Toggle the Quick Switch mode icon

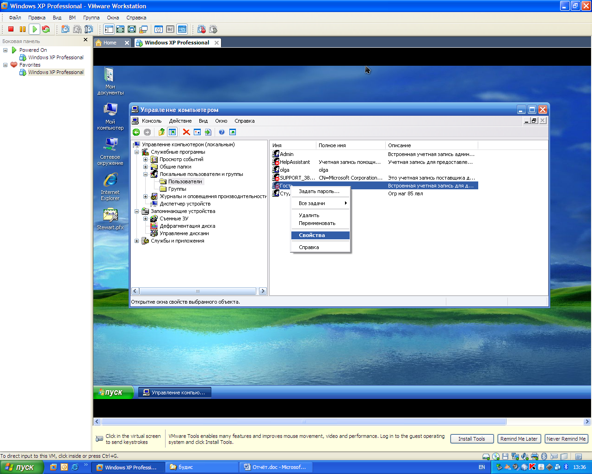[x=120, y=29]
